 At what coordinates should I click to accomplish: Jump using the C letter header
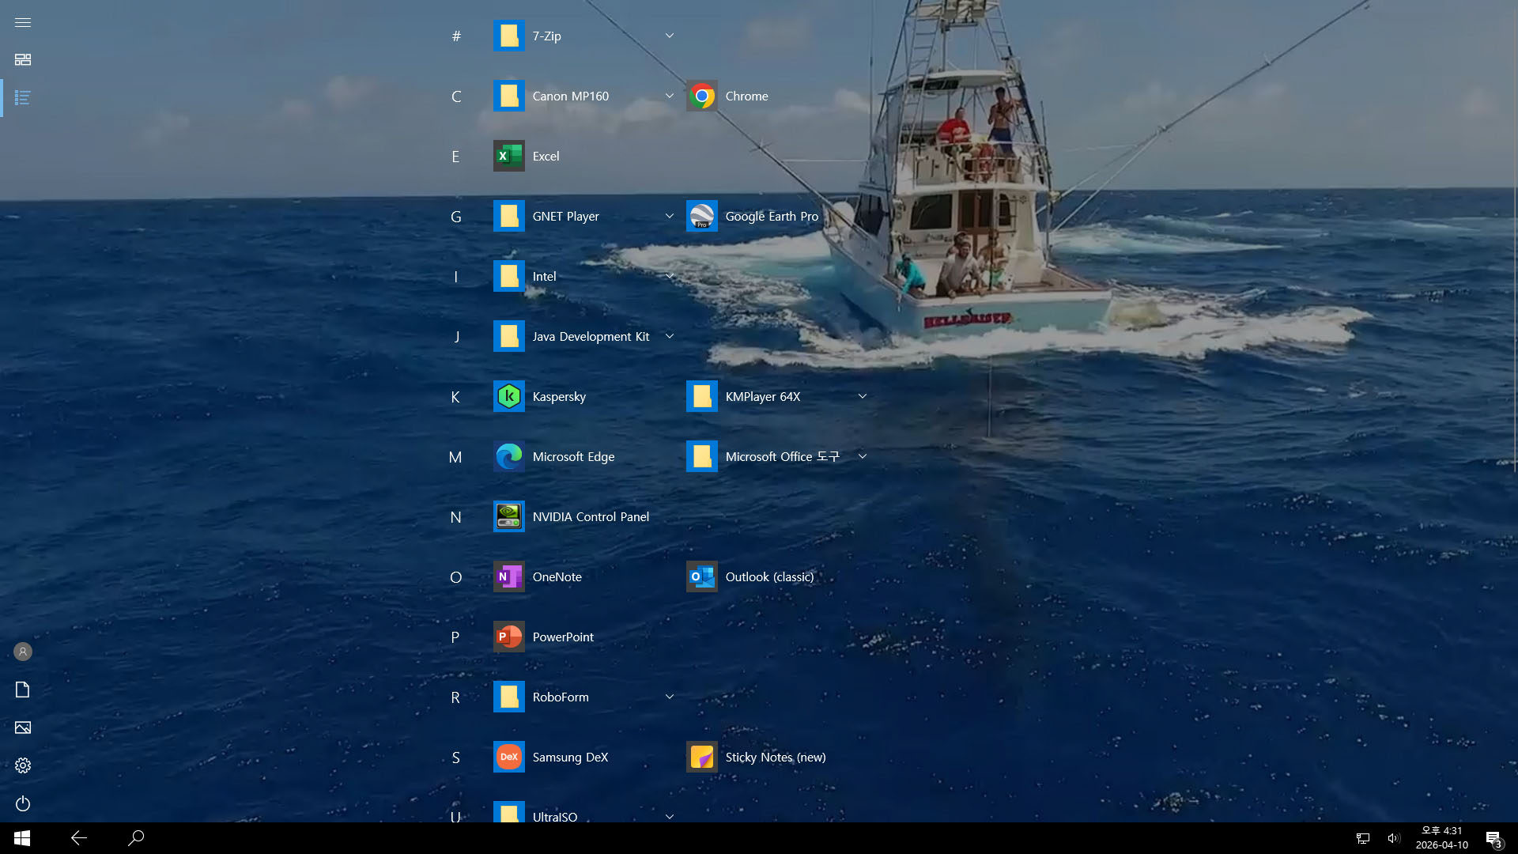click(x=456, y=96)
